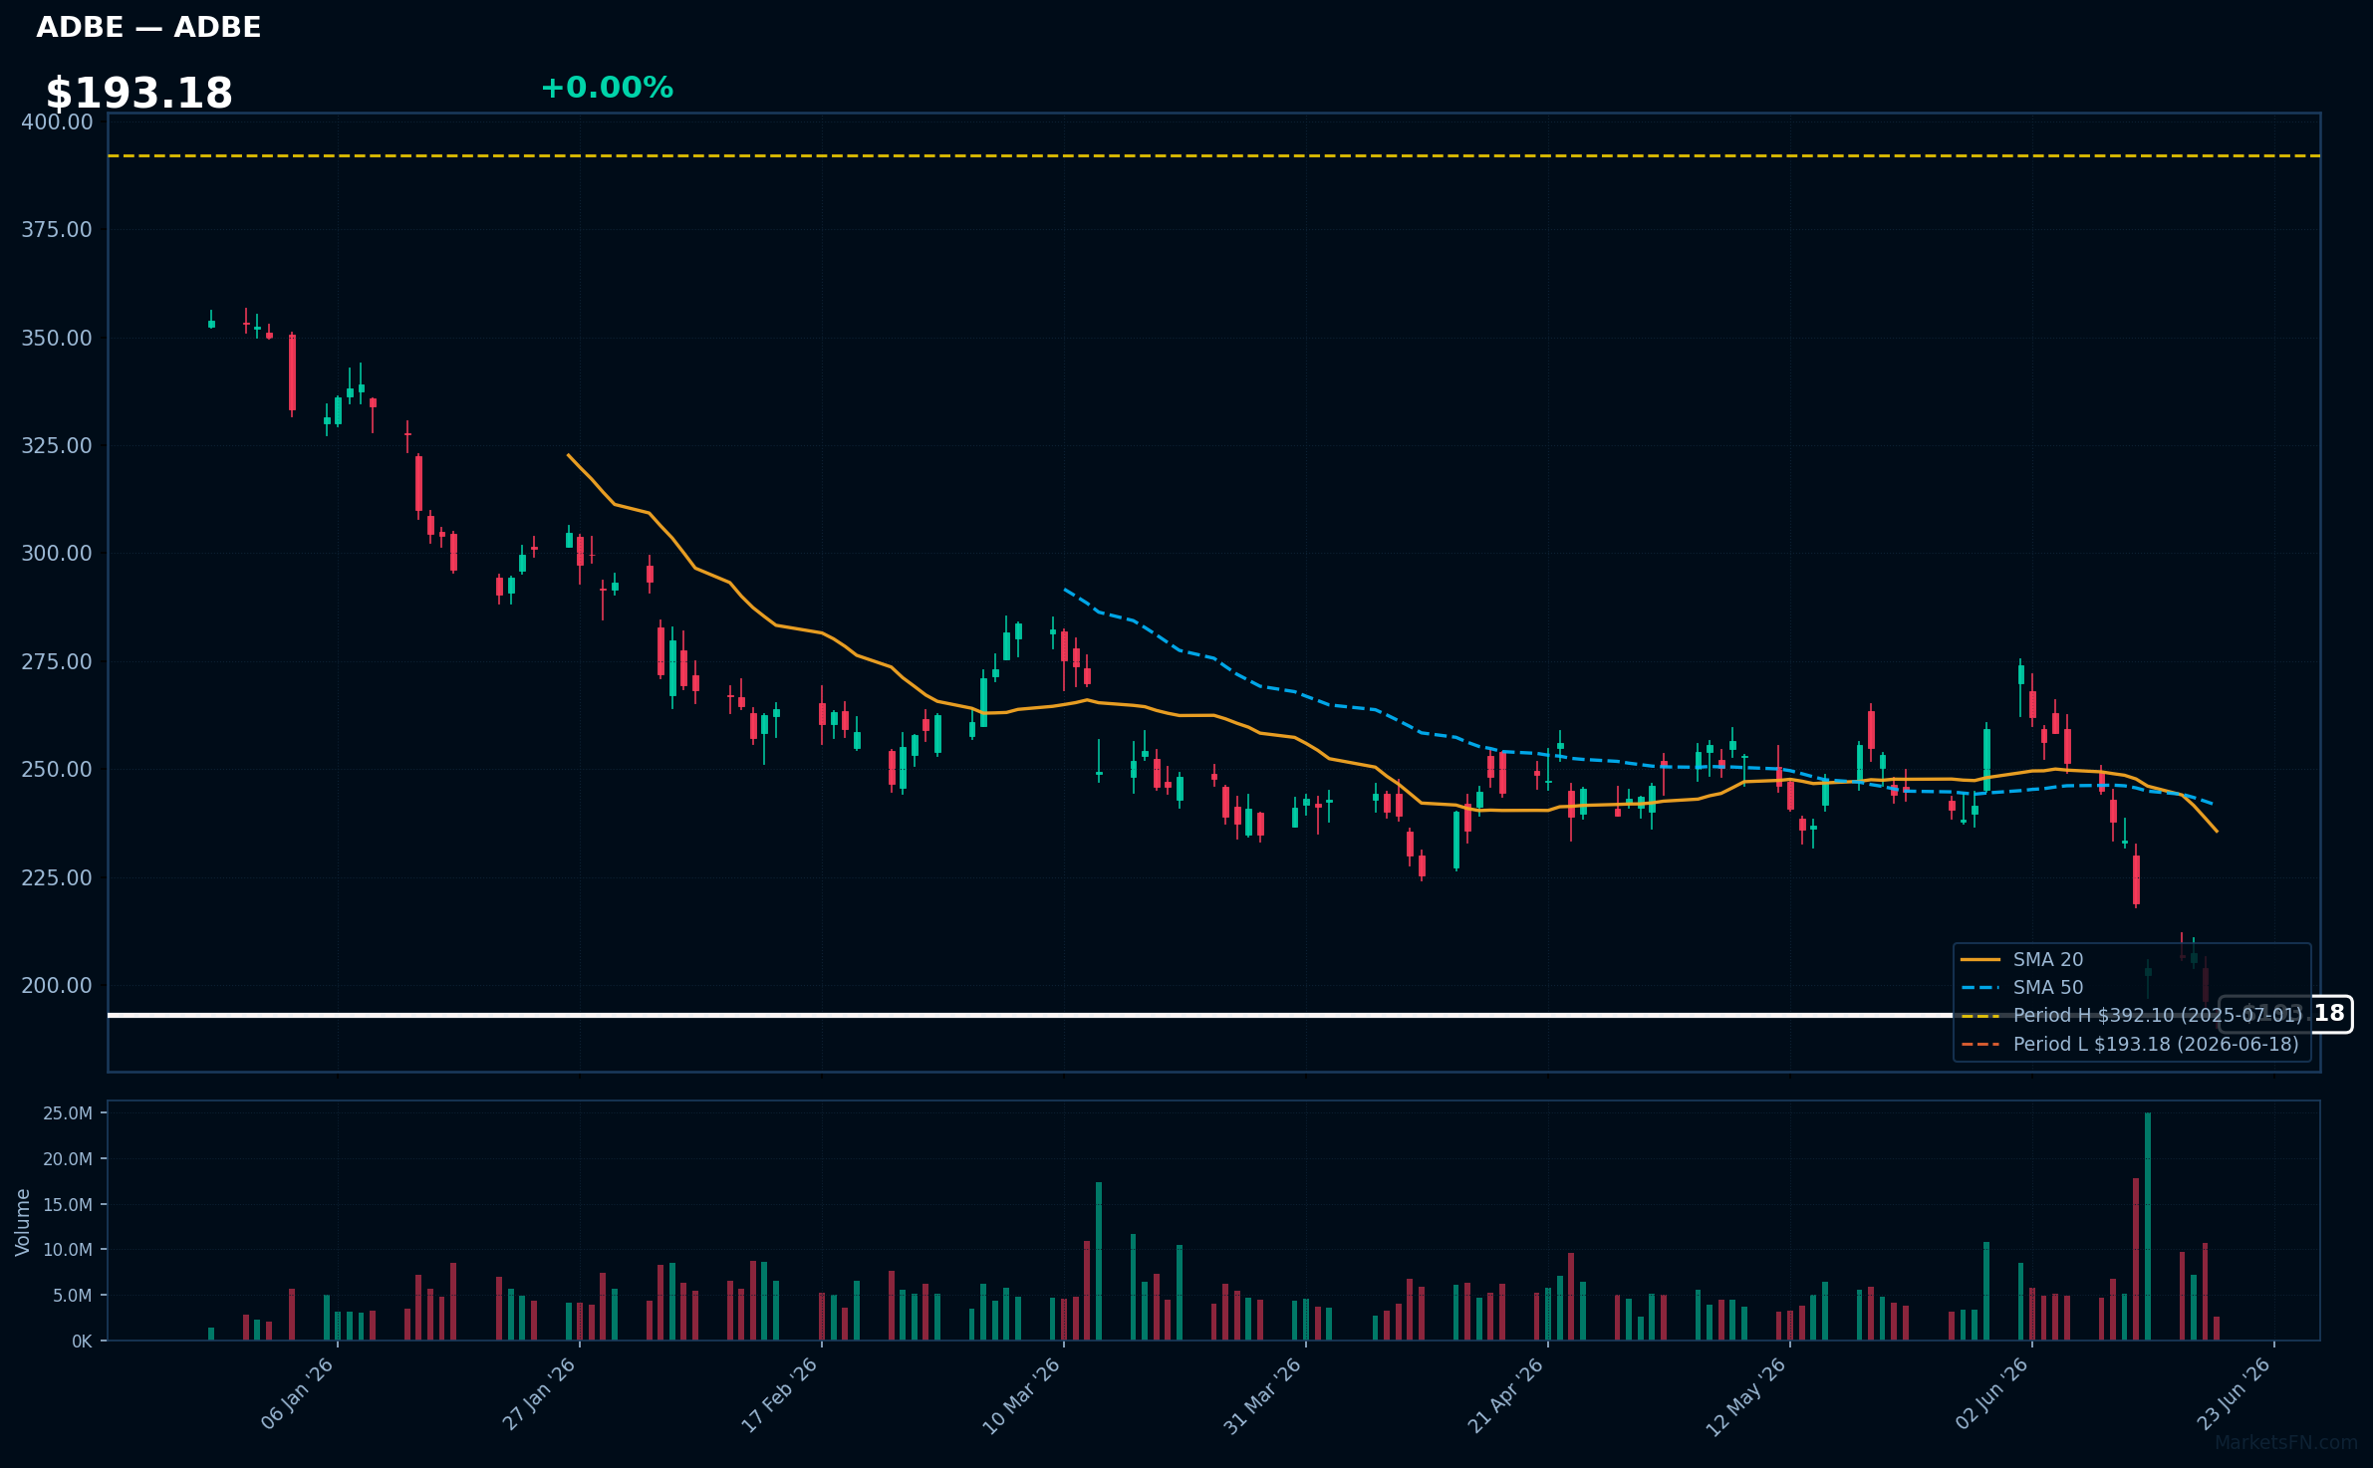Click the 375.00 price axis label

[x=57, y=230]
